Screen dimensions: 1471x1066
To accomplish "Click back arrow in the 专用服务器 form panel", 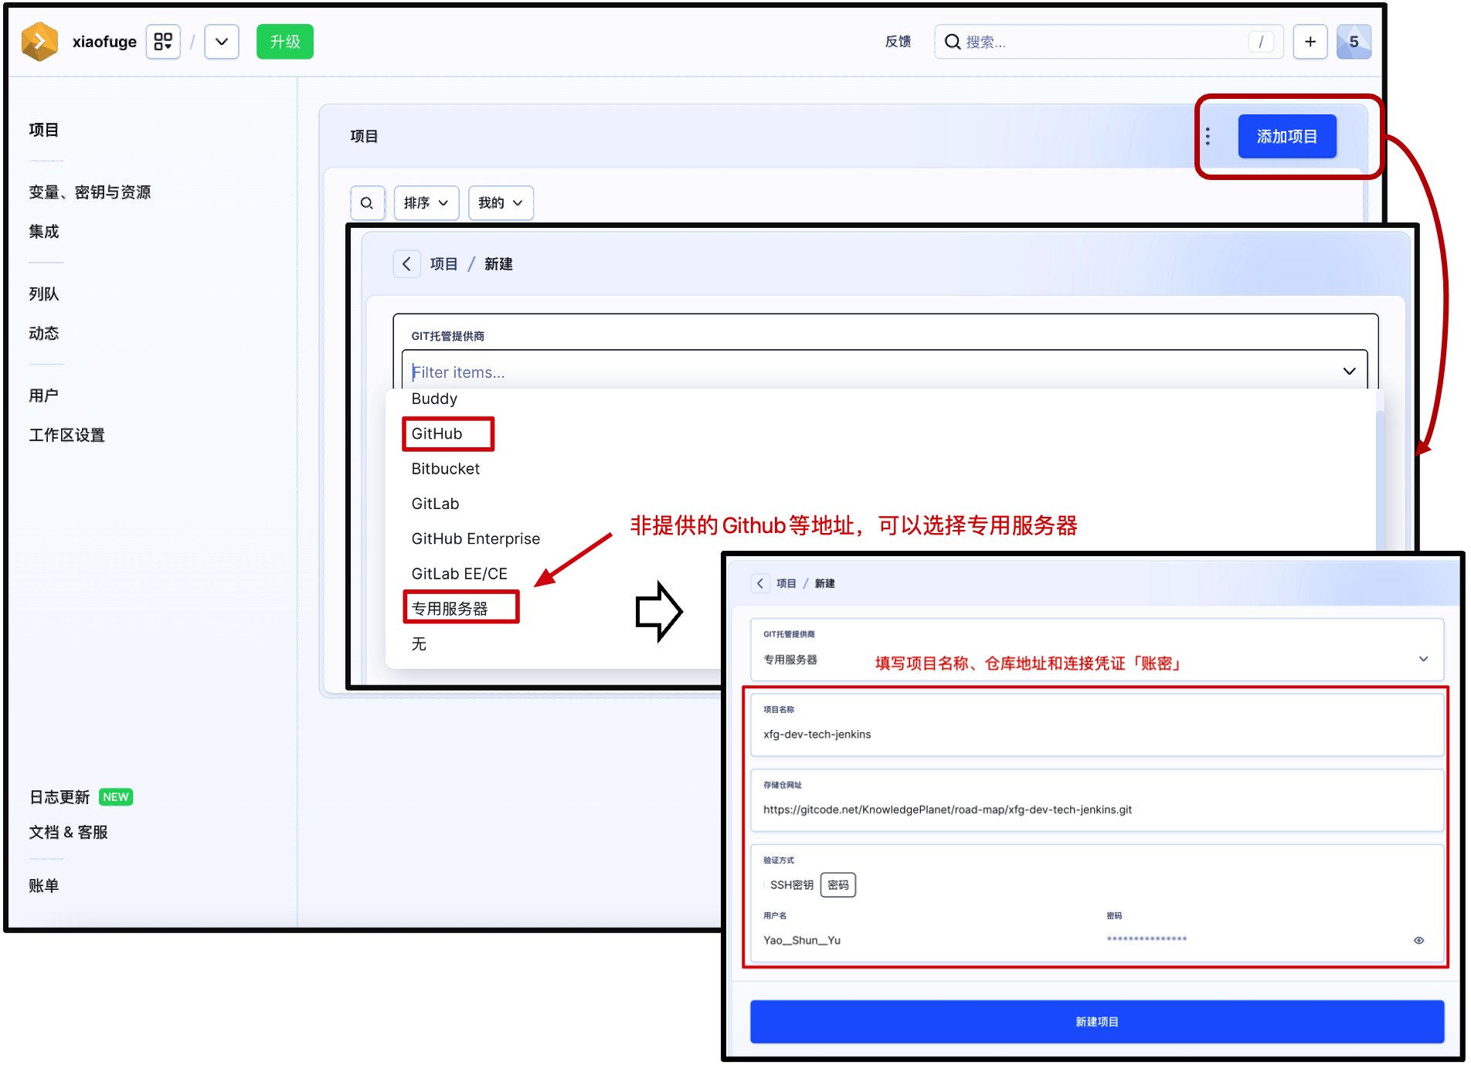I will pyautogui.click(x=760, y=583).
